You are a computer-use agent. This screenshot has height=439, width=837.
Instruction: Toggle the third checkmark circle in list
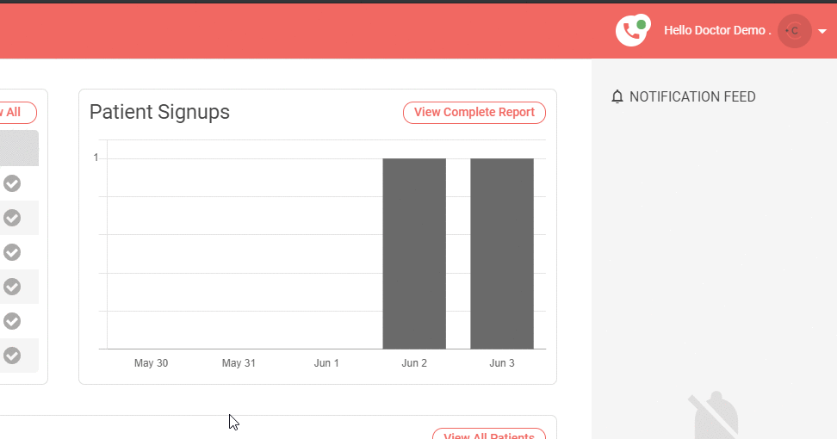pyautogui.click(x=12, y=252)
